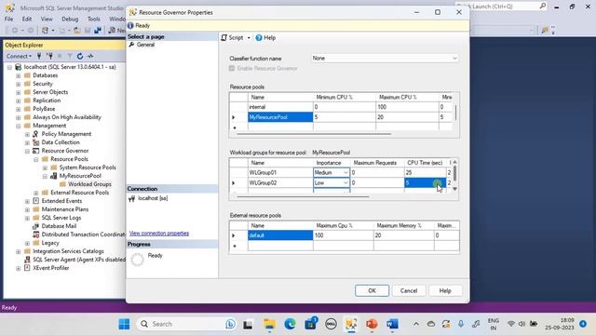Screen dimensions: 596x335
Task: Select the Workload Groups tree item
Action: tap(89, 184)
